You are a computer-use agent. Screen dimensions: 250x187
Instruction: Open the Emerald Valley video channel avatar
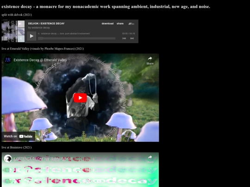pos(8,60)
